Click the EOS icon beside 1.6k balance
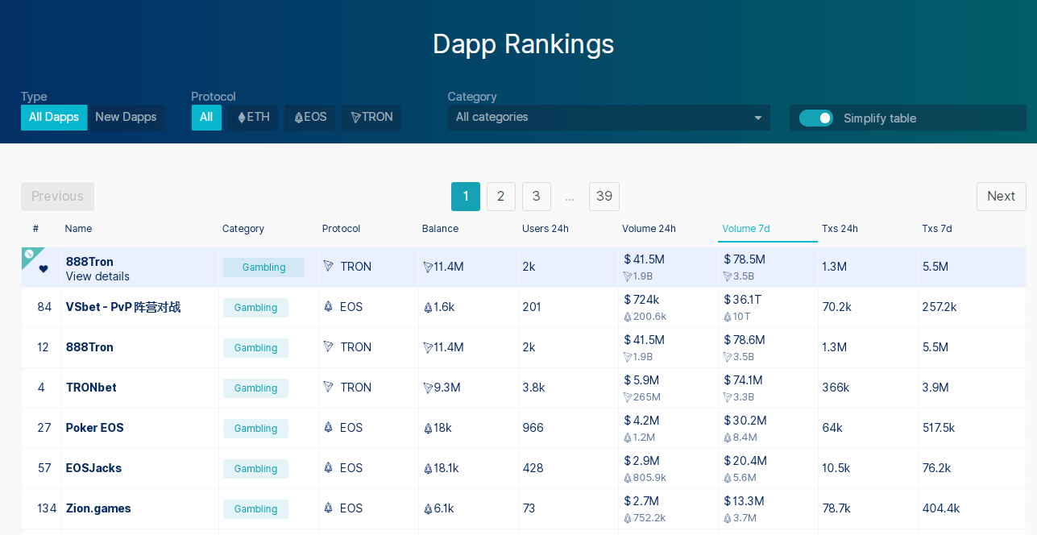 tap(428, 308)
